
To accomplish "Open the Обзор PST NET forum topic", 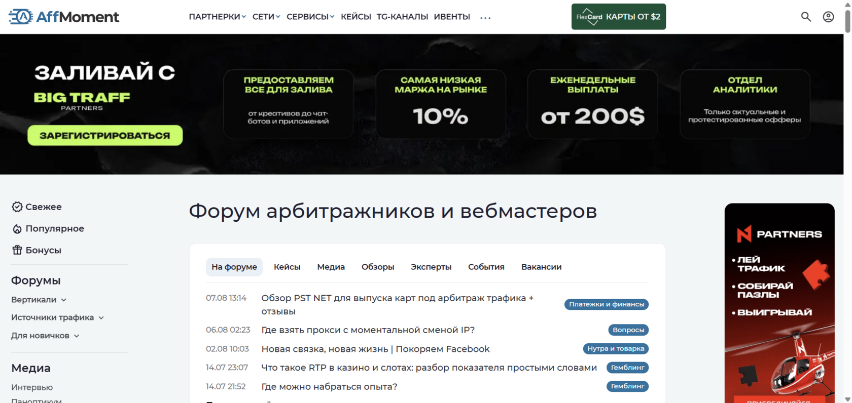I will (x=398, y=305).
